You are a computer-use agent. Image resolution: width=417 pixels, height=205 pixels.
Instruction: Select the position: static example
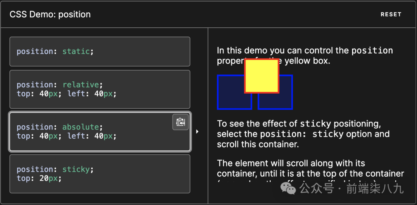(100, 52)
